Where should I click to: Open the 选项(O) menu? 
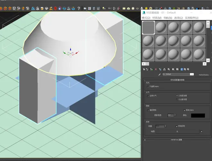tap(179, 18)
